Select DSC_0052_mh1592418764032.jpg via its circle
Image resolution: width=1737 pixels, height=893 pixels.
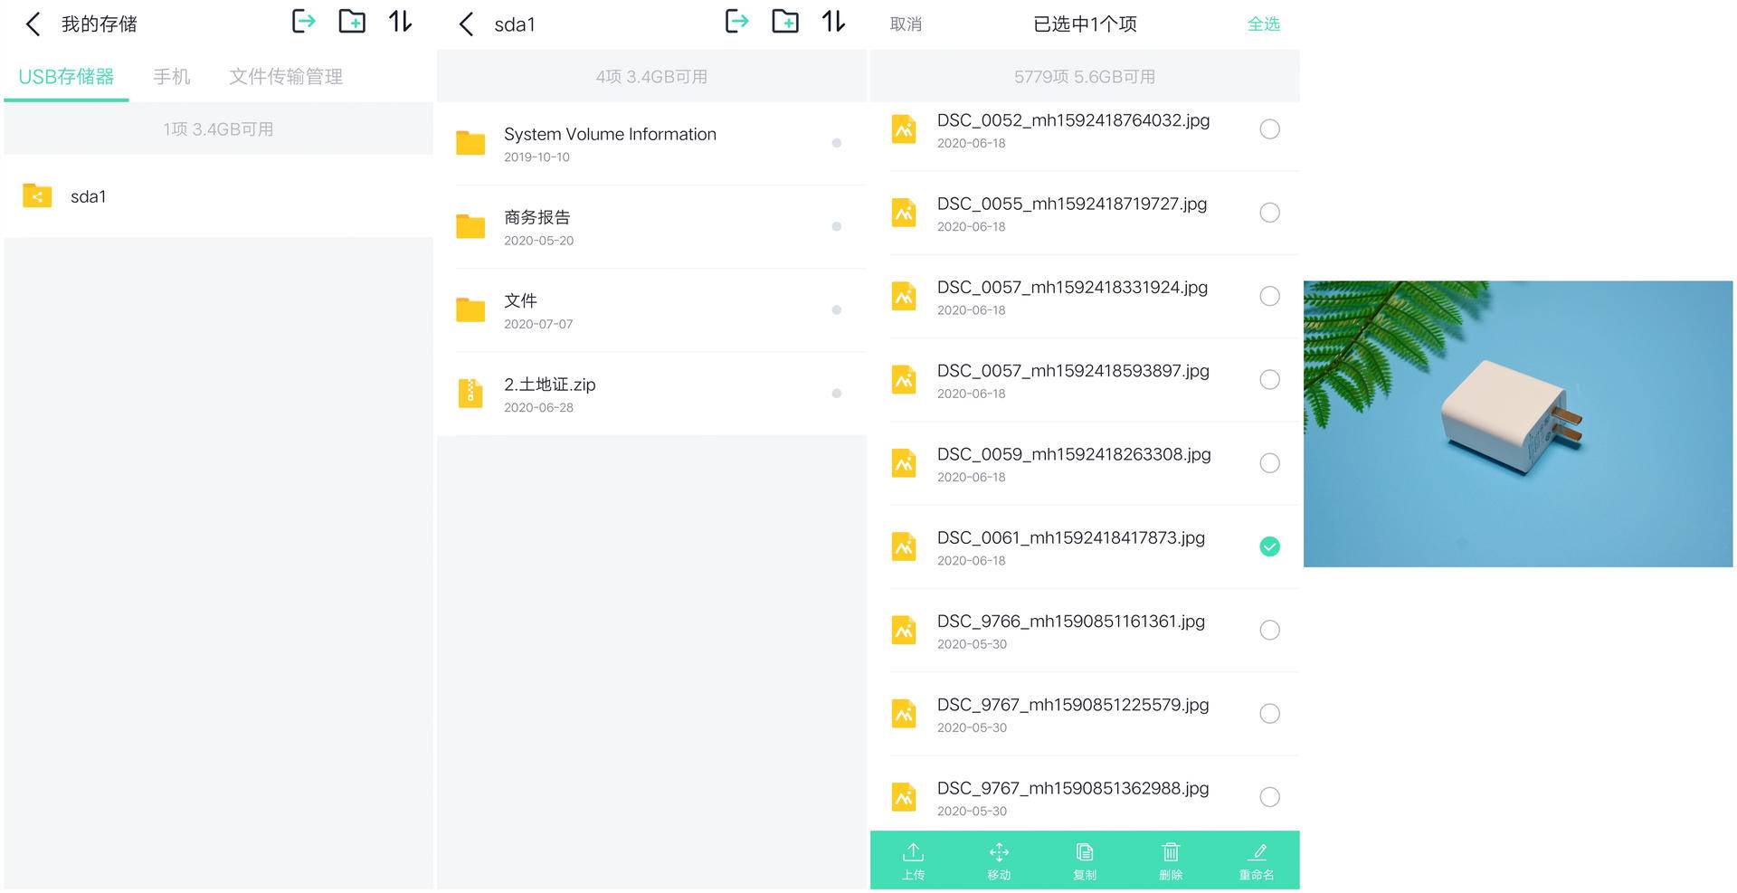(x=1270, y=129)
